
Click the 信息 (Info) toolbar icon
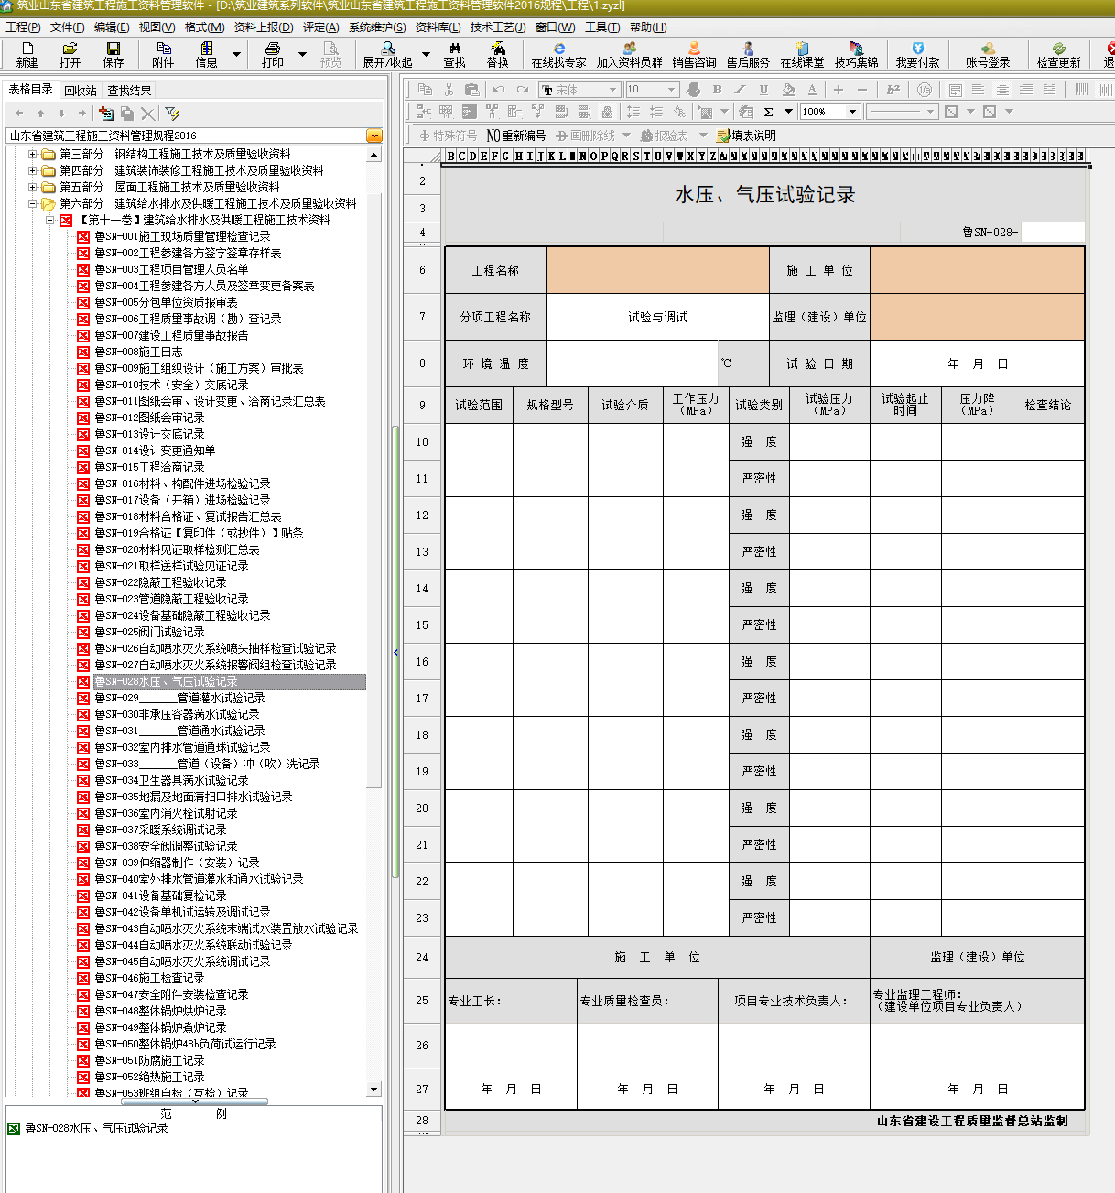(x=206, y=54)
